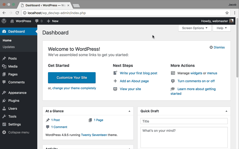
Task: Open the Media menu label
Action: point(13,66)
